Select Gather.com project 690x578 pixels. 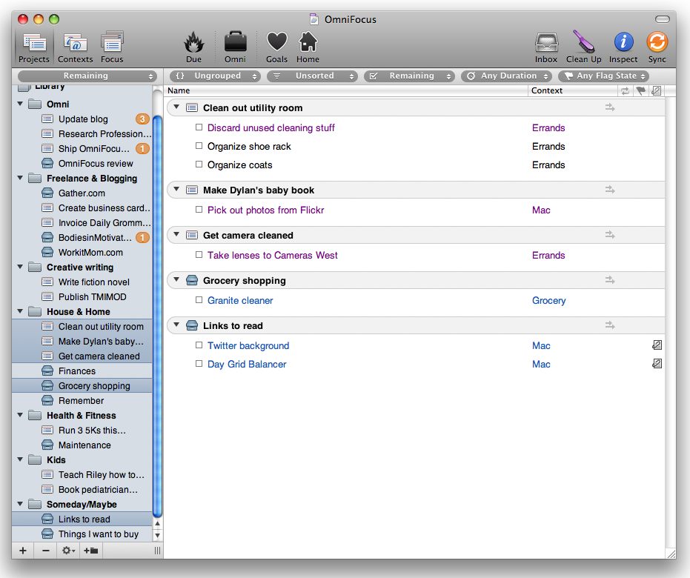(x=82, y=193)
